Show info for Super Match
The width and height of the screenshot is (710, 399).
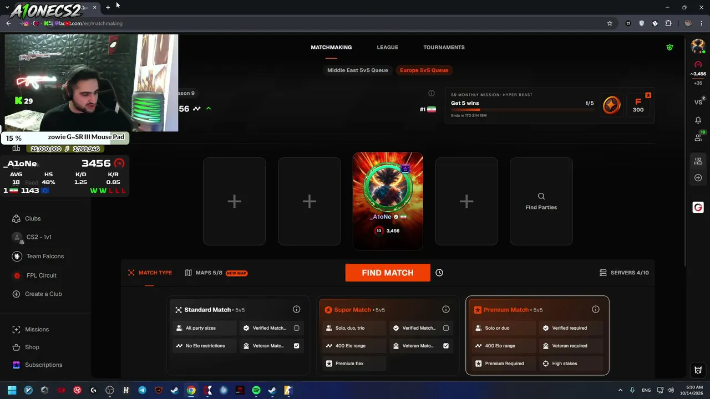(445, 309)
